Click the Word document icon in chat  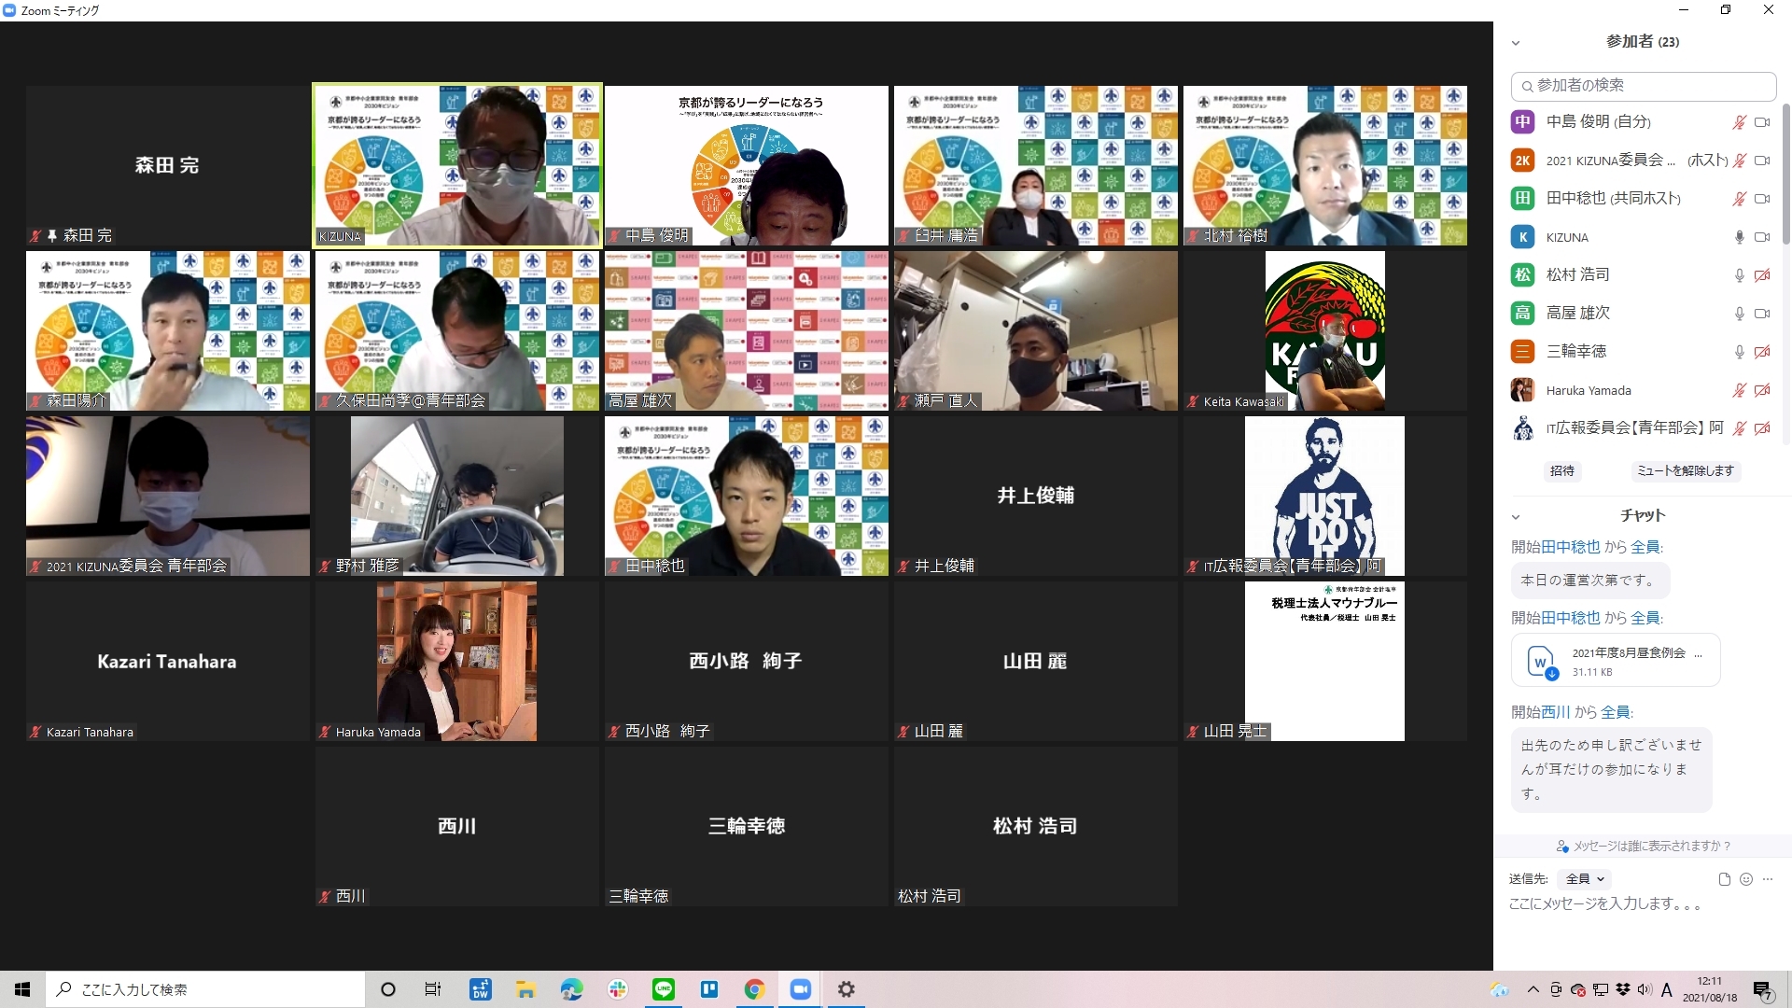pyautogui.click(x=1540, y=662)
